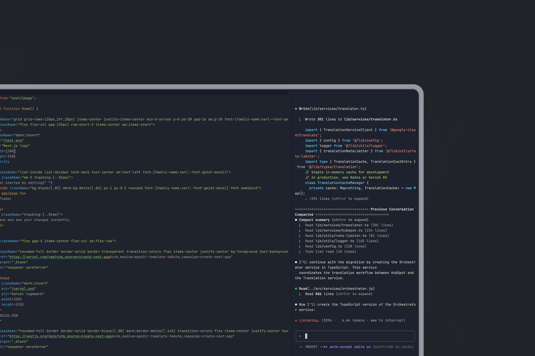Click the "/next.svg" source path
This screenshot has width=535, height=356.
(x=13, y=140)
